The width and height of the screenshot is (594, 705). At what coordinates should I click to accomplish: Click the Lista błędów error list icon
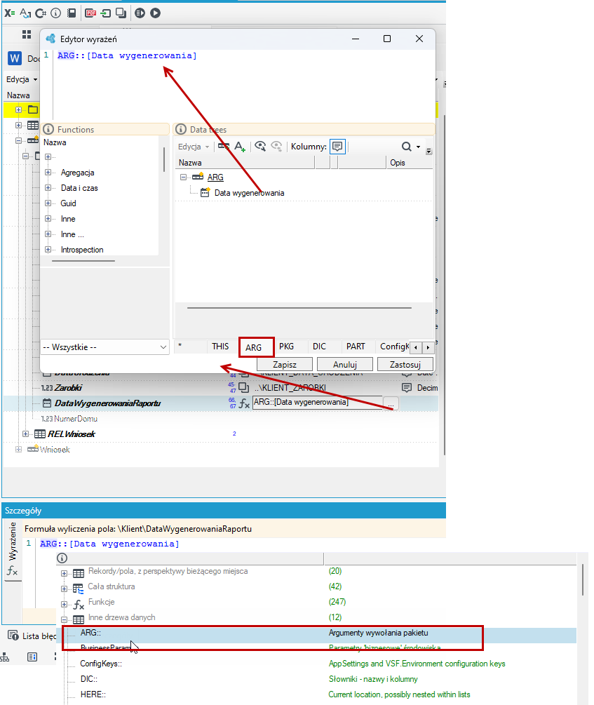pyautogui.click(x=13, y=636)
